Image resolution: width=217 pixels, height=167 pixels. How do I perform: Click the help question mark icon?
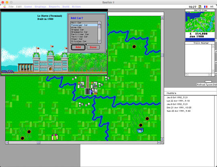click(200, 7)
